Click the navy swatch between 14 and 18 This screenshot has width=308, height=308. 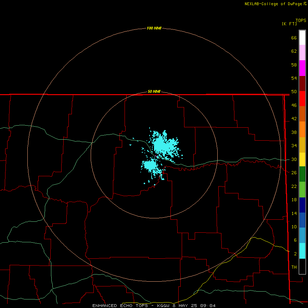[x=302, y=205]
